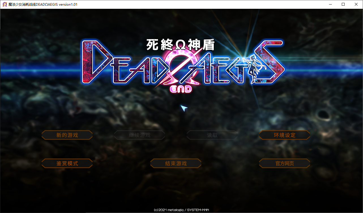Click the 死終Ω神盾 Chinese title text

(x=180, y=44)
